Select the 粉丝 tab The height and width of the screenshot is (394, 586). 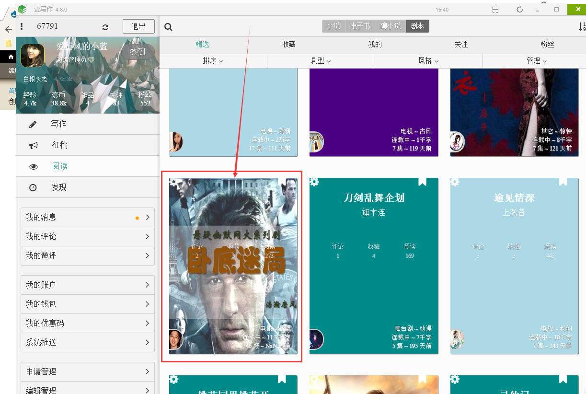[x=547, y=45]
